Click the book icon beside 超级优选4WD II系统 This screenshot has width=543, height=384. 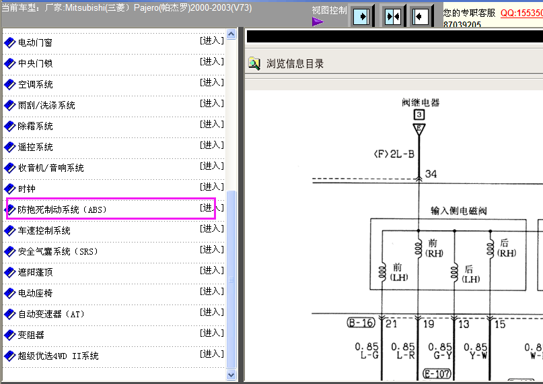pyautogui.click(x=9, y=356)
